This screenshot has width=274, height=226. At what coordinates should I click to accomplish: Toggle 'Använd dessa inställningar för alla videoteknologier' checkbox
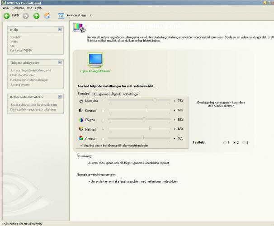click(81, 146)
